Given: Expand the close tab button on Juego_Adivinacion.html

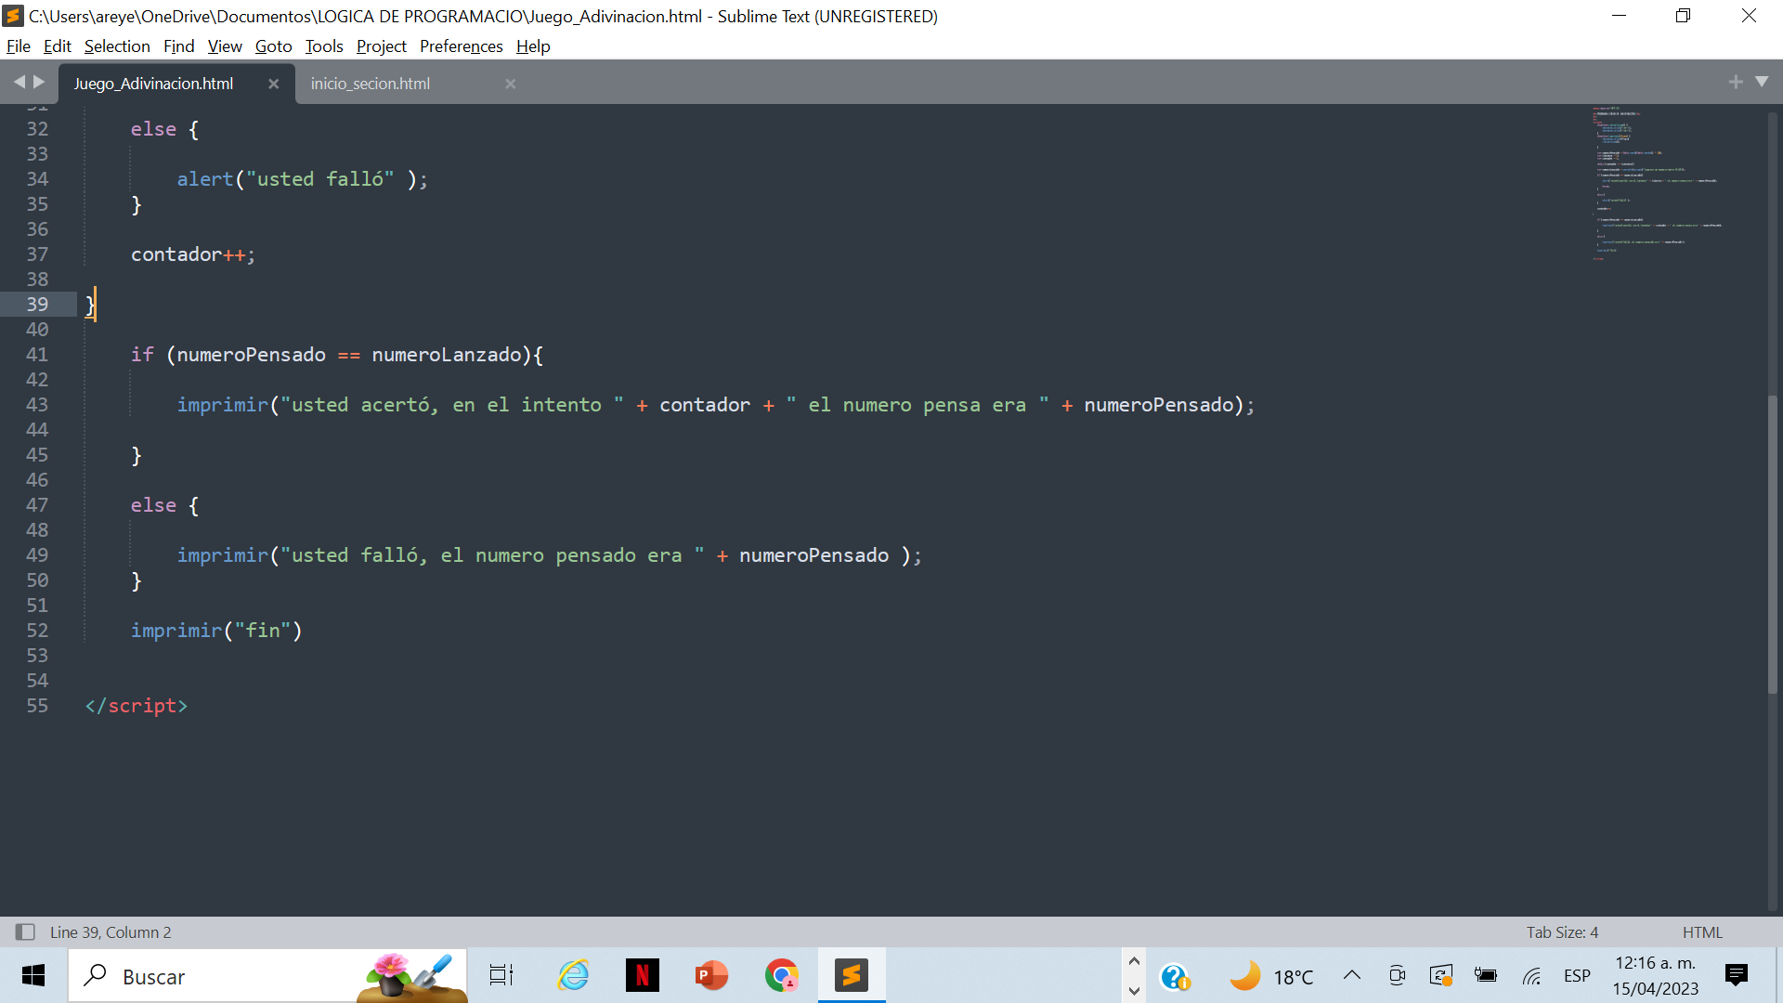Looking at the screenshot, I should [273, 84].
